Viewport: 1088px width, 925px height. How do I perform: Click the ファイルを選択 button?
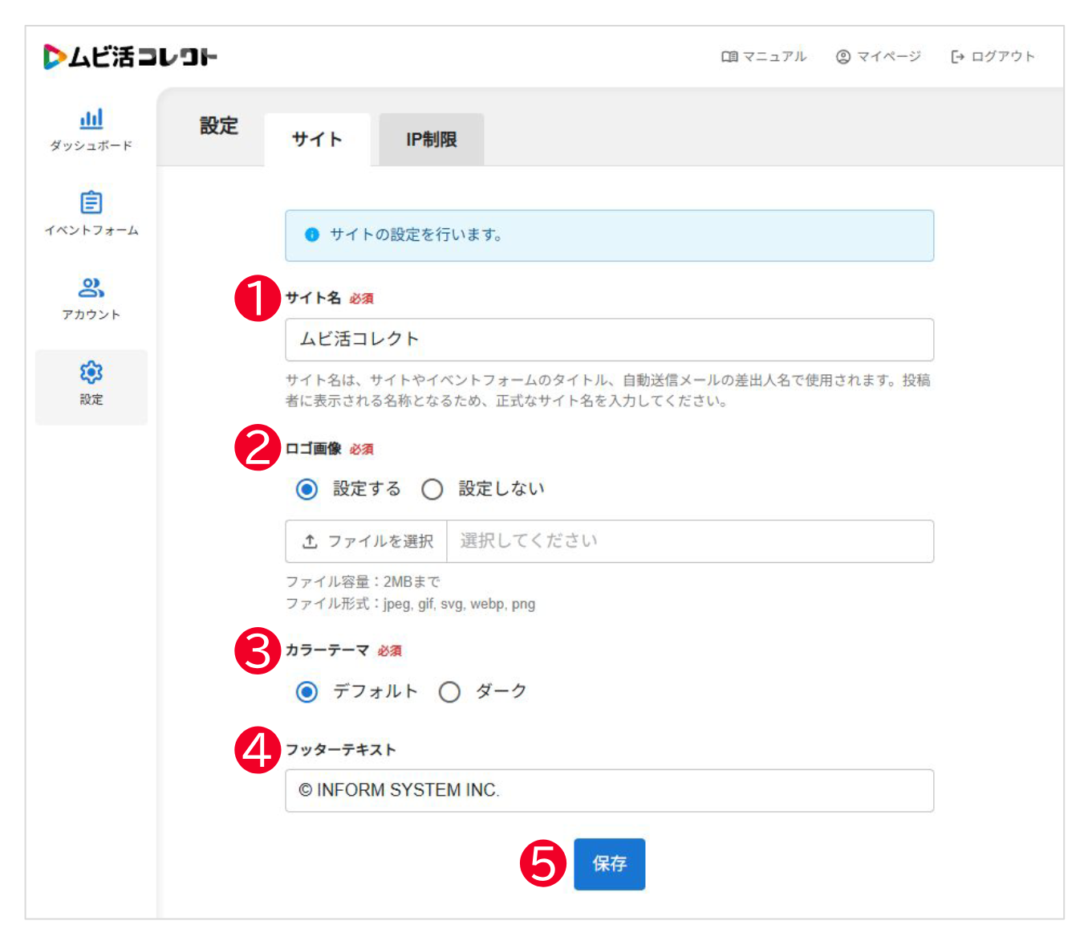(367, 541)
